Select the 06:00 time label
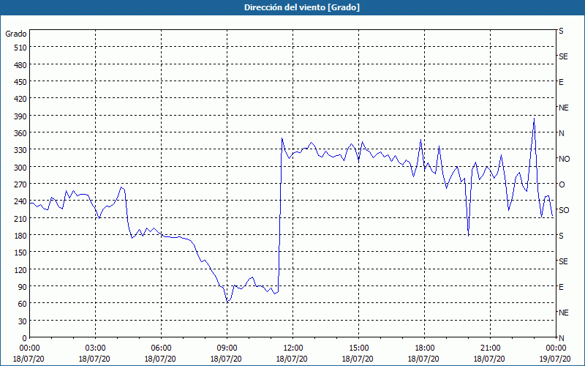Image resolution: width=585 pixels, height=366 pixels. [x=161, y=348]
